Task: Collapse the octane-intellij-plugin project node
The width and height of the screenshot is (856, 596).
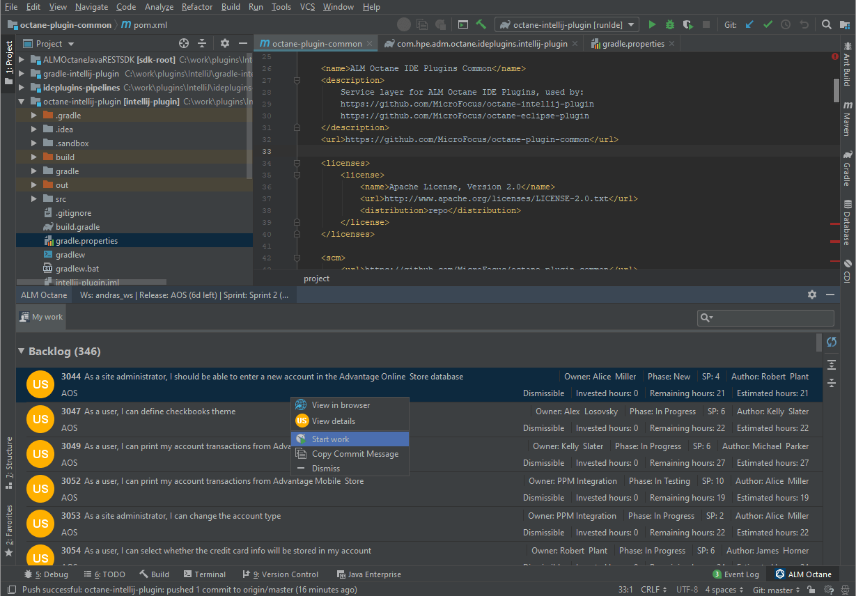Action: click(x=22, y=101)
